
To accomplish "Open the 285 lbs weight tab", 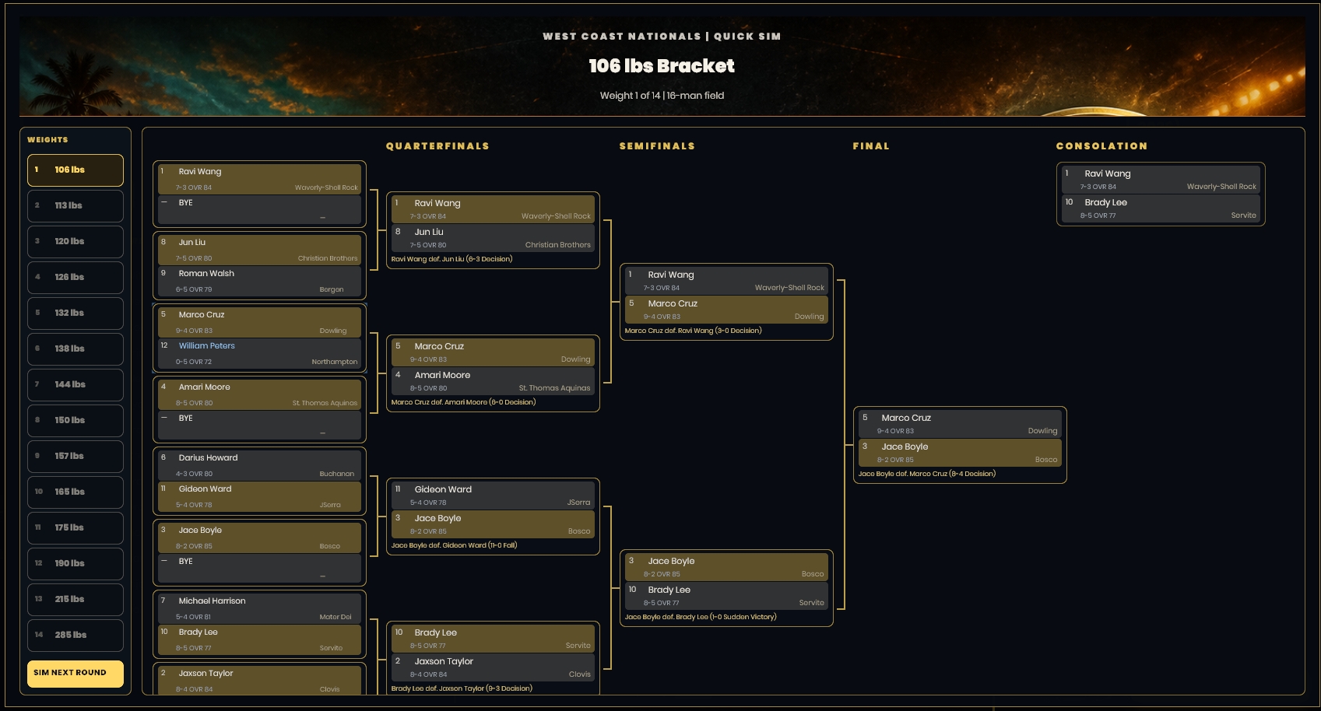I will (76, 636).
